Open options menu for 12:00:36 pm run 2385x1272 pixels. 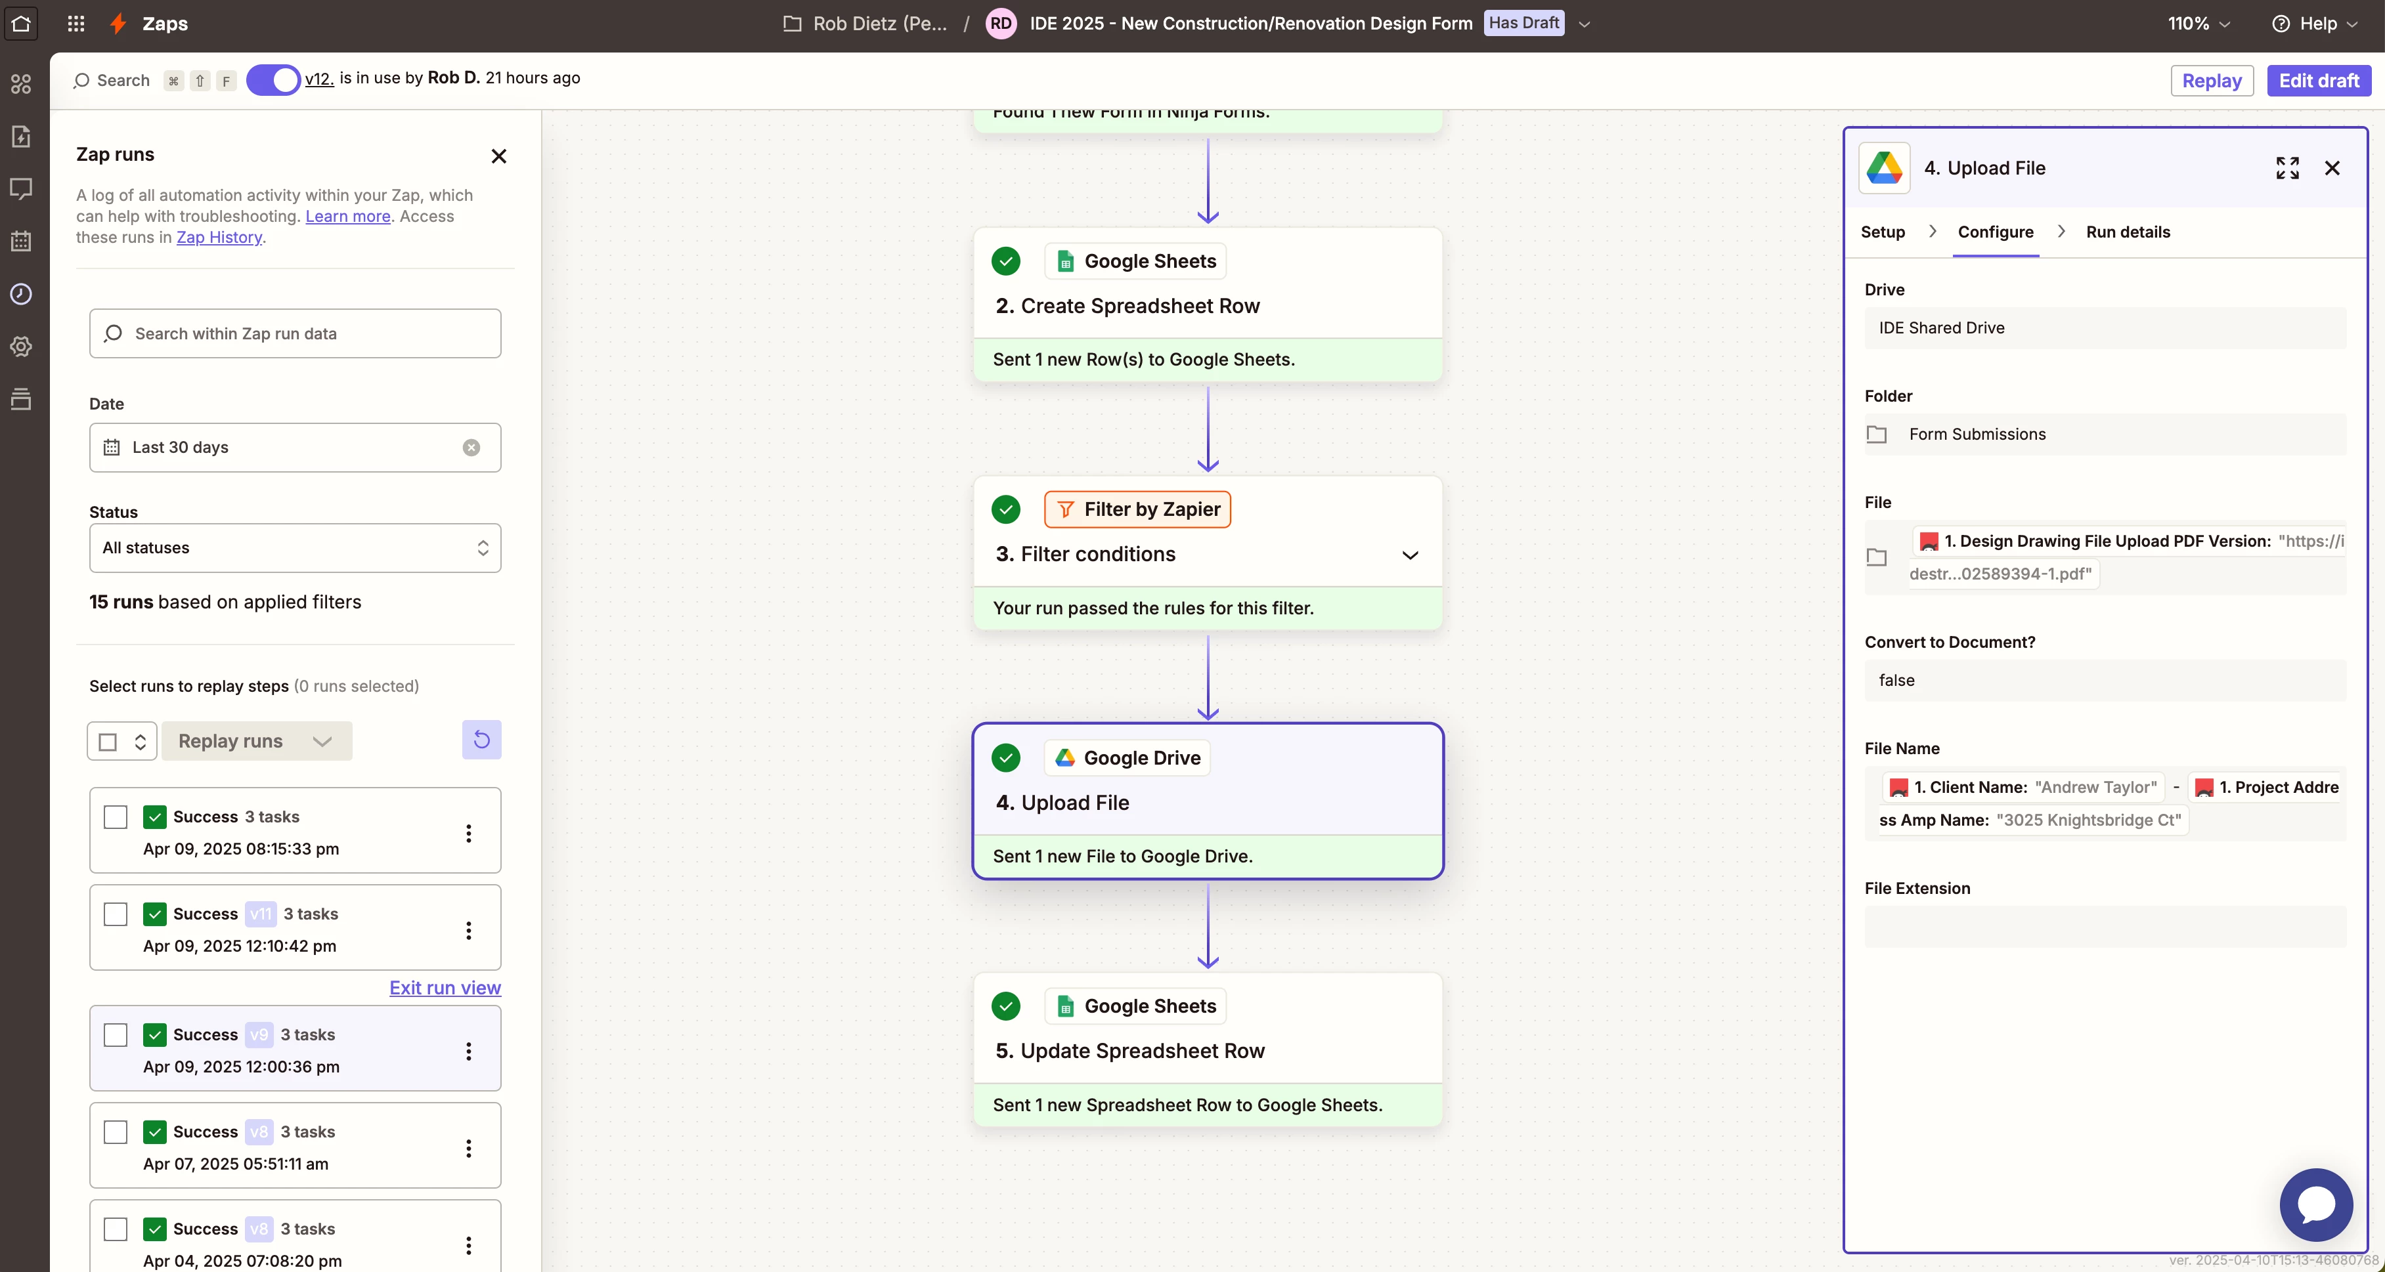coord(468,1051)
